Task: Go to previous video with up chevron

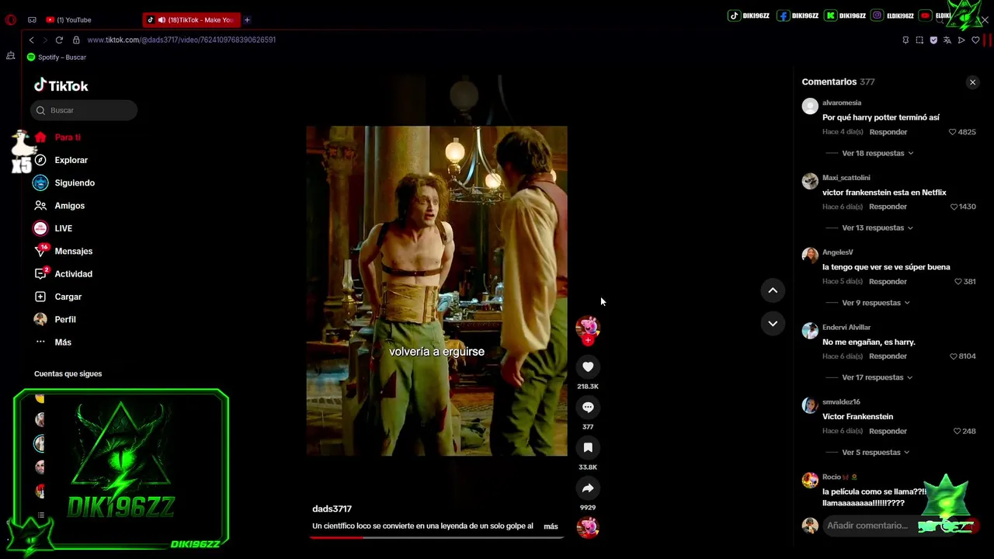Action: click(x=773, y=290)
